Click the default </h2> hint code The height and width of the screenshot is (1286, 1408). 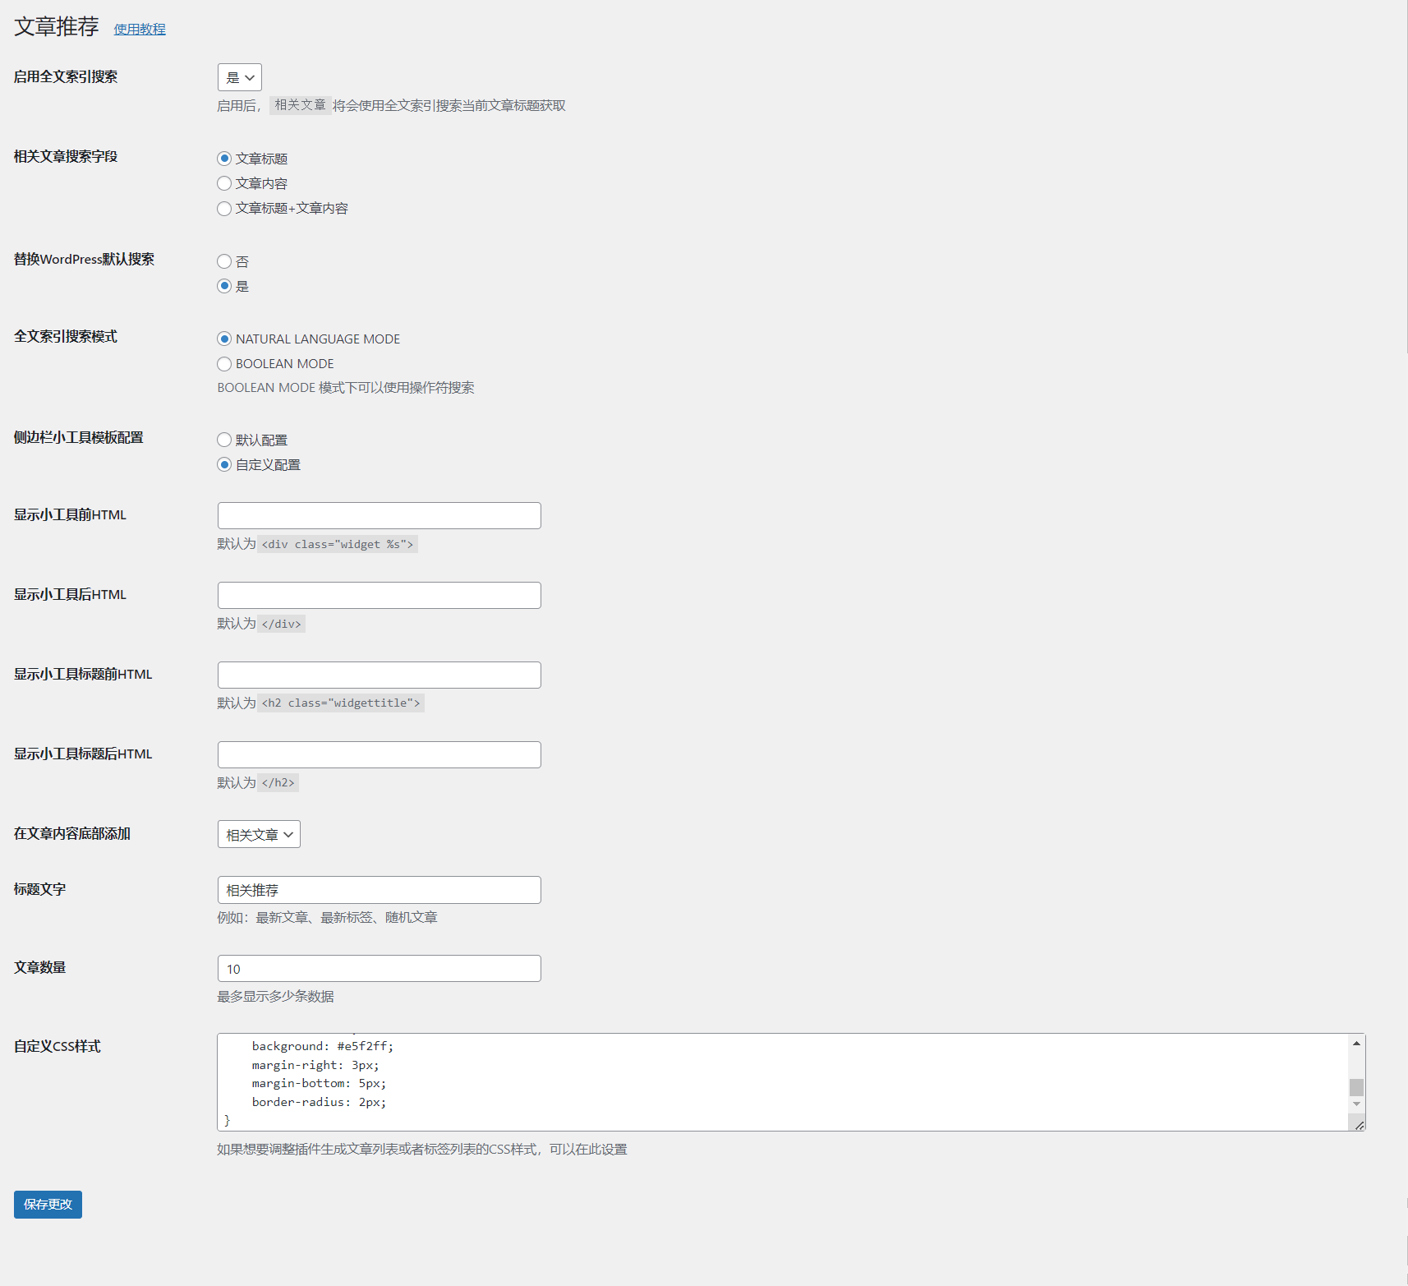tap(278, 783)
